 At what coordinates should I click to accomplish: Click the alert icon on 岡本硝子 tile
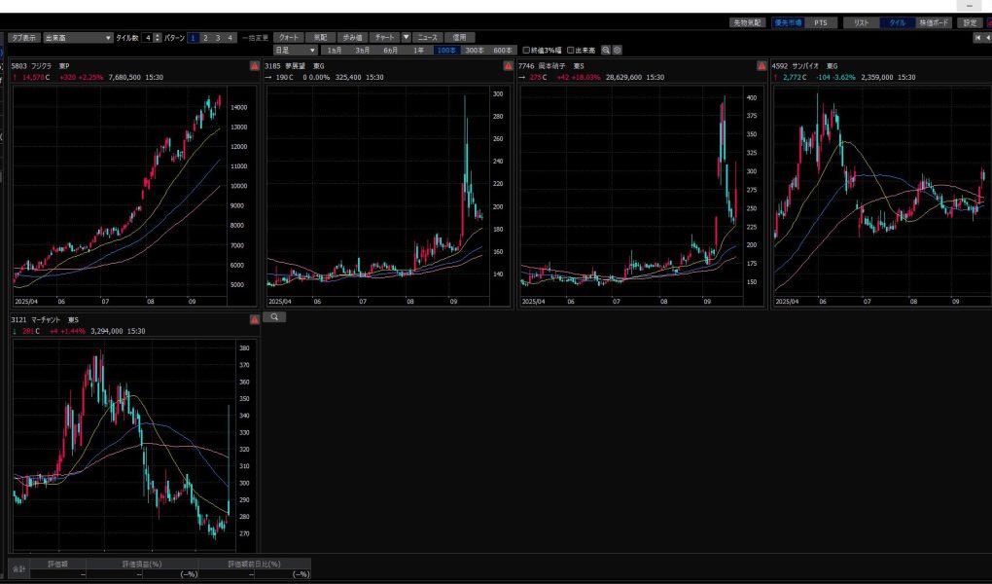(x=762, y=65)
